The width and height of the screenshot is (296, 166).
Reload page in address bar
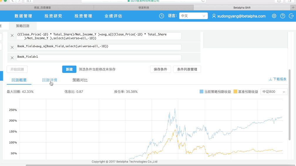(x=203, y=1)
